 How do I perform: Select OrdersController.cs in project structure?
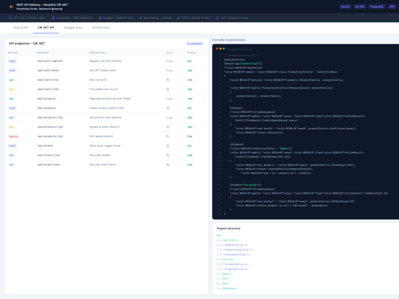pyautogui.click(x=237, y=255)
